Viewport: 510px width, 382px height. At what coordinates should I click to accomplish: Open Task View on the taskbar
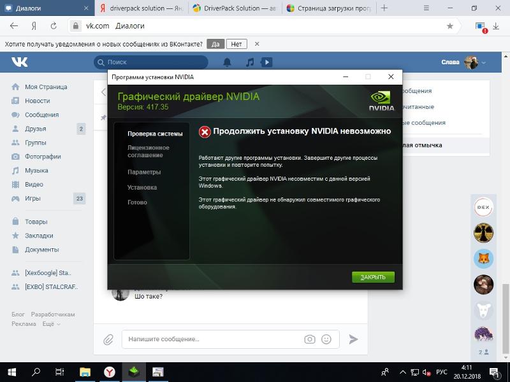[x=60, y=372]
